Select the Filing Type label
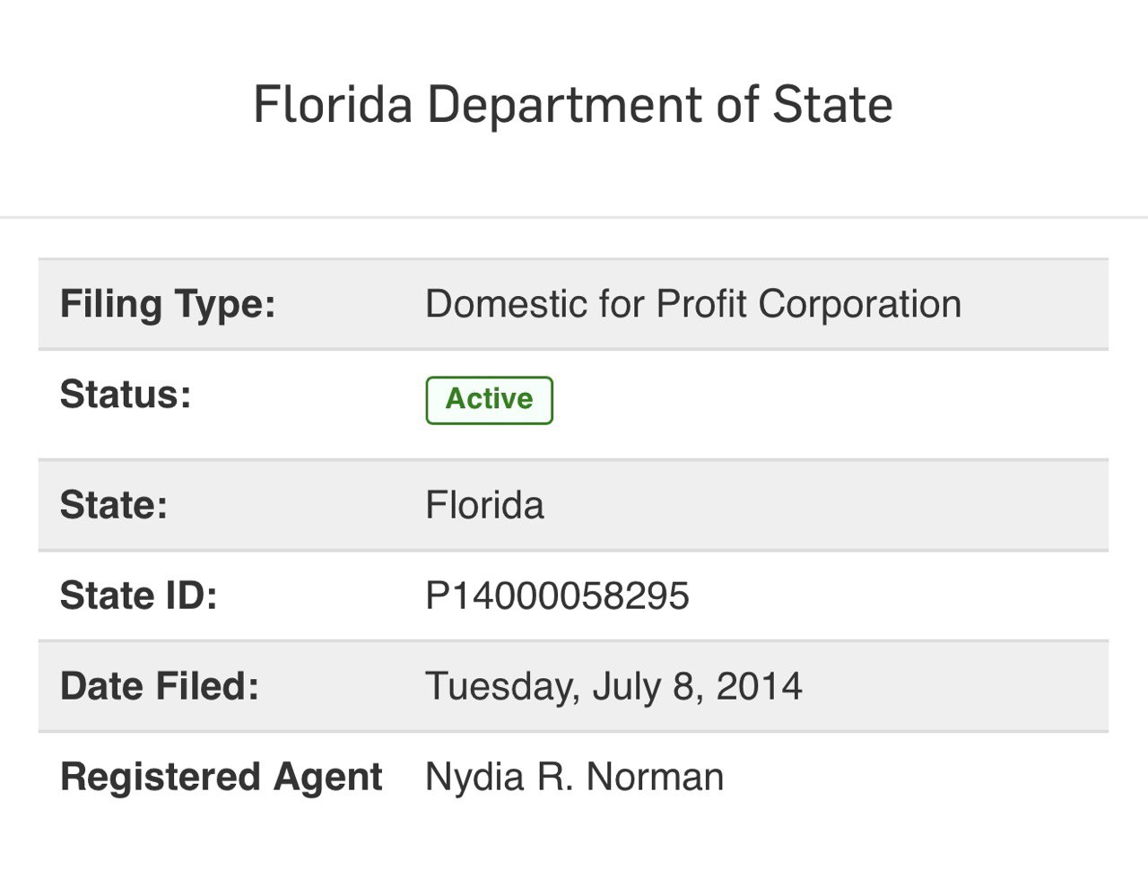 [x=168, y=304]
